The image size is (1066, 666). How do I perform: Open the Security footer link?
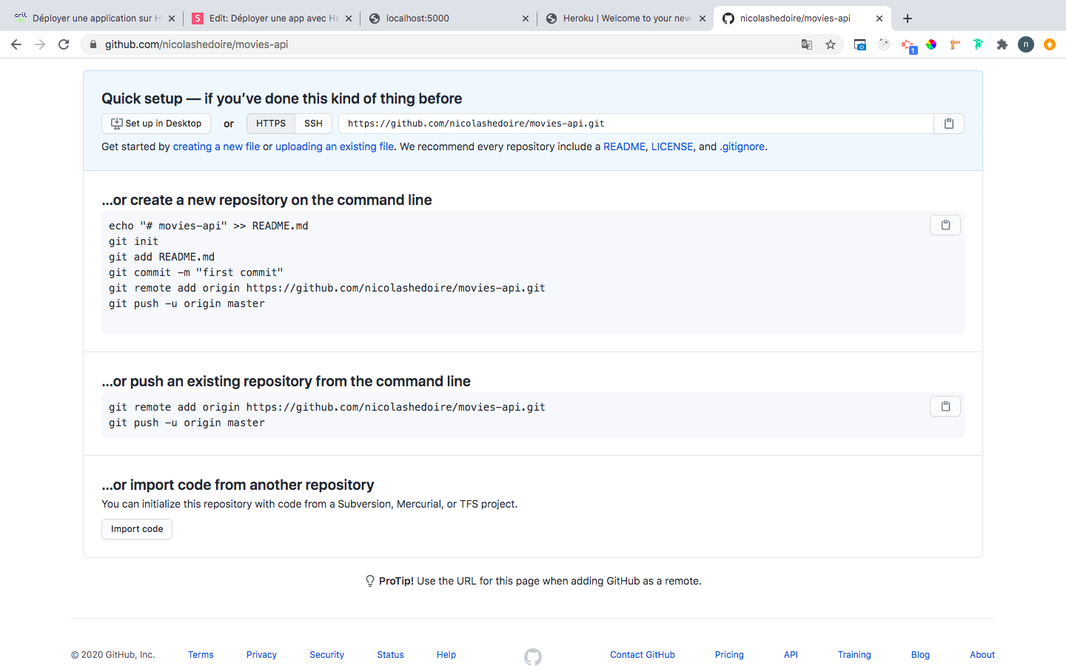click(326, 655)
